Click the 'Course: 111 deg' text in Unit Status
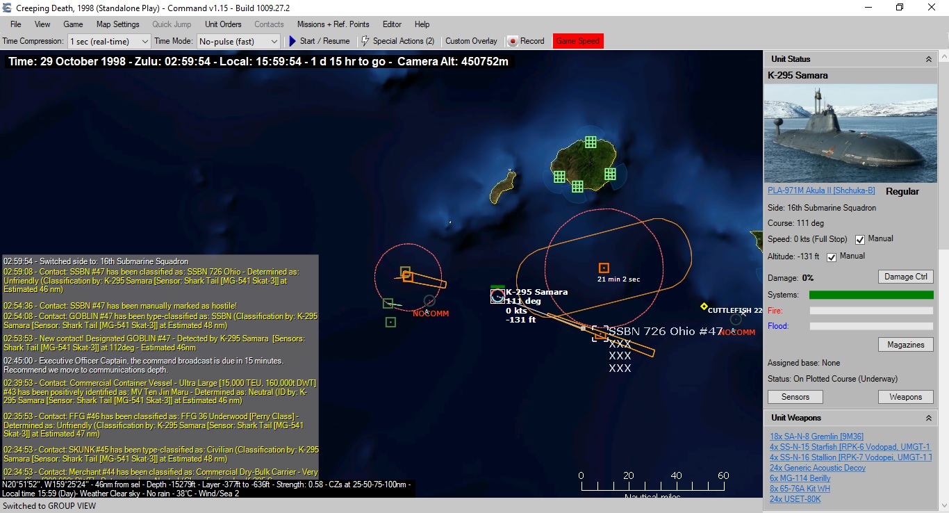Viewport: 949px width, 513px height. 795,223
